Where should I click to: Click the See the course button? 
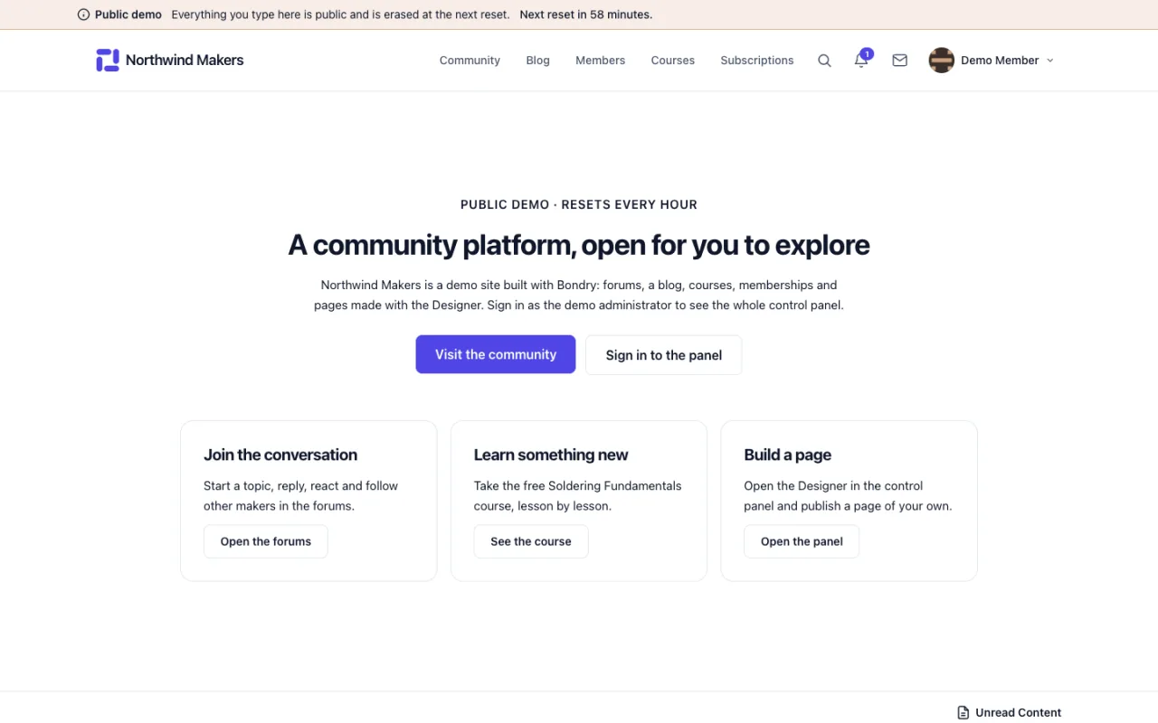pyautogui.click(x=531, y=541)
